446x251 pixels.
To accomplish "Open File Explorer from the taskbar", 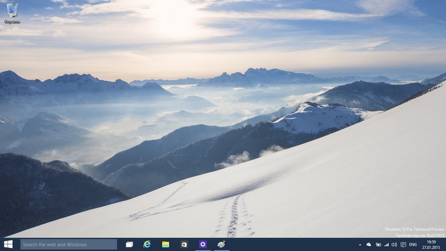I will click(165, 244).
